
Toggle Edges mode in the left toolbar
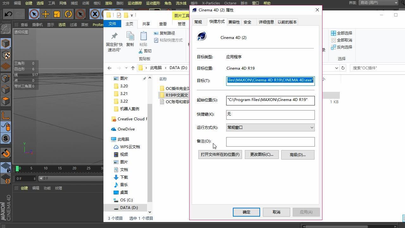6,89
